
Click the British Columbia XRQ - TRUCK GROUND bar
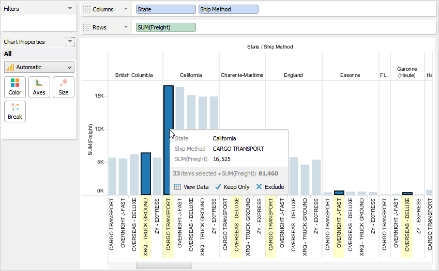click(145, 174)
